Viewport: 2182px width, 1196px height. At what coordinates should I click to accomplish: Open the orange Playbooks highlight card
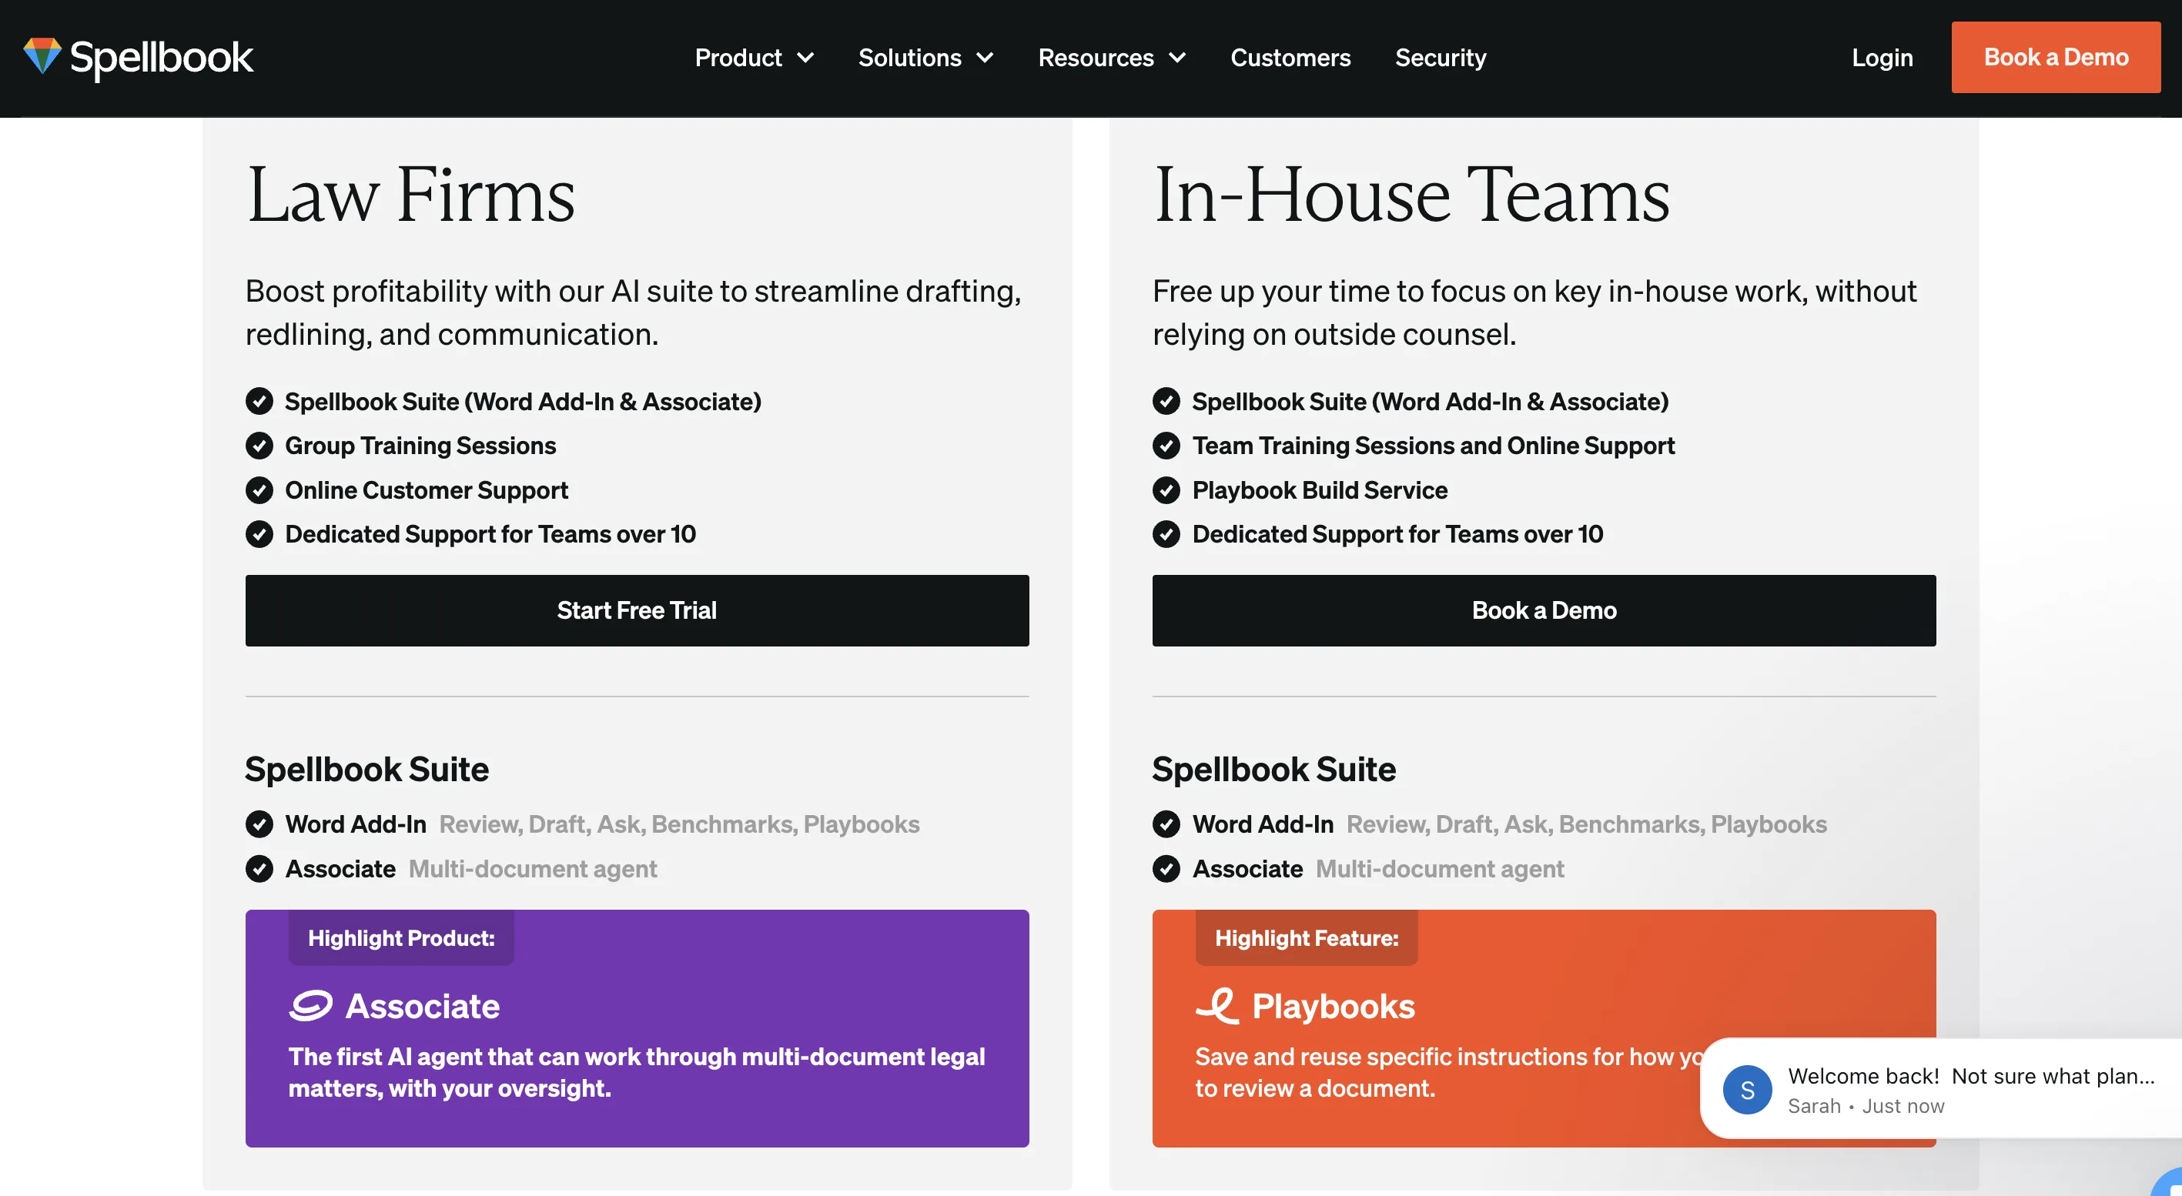(x=1543, y=1028)
